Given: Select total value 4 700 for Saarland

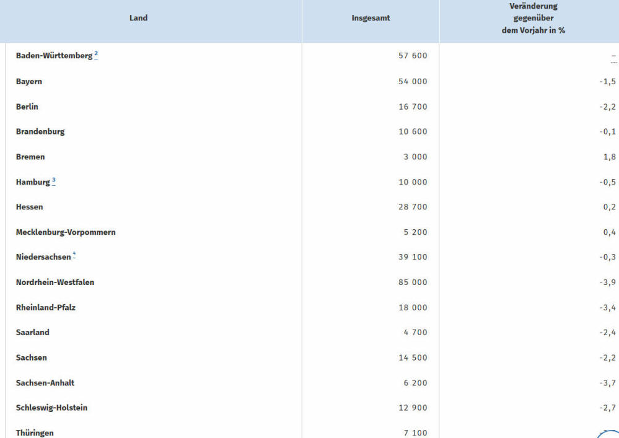Looking at the screenshot, I should 415,332.
